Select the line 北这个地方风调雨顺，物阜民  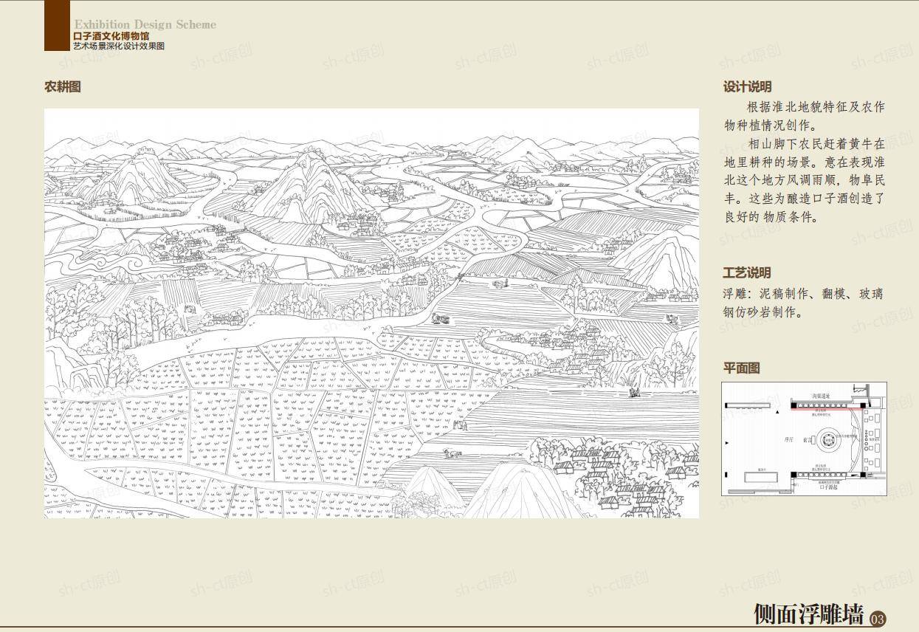pyautogui.click(x=804, y=180)
